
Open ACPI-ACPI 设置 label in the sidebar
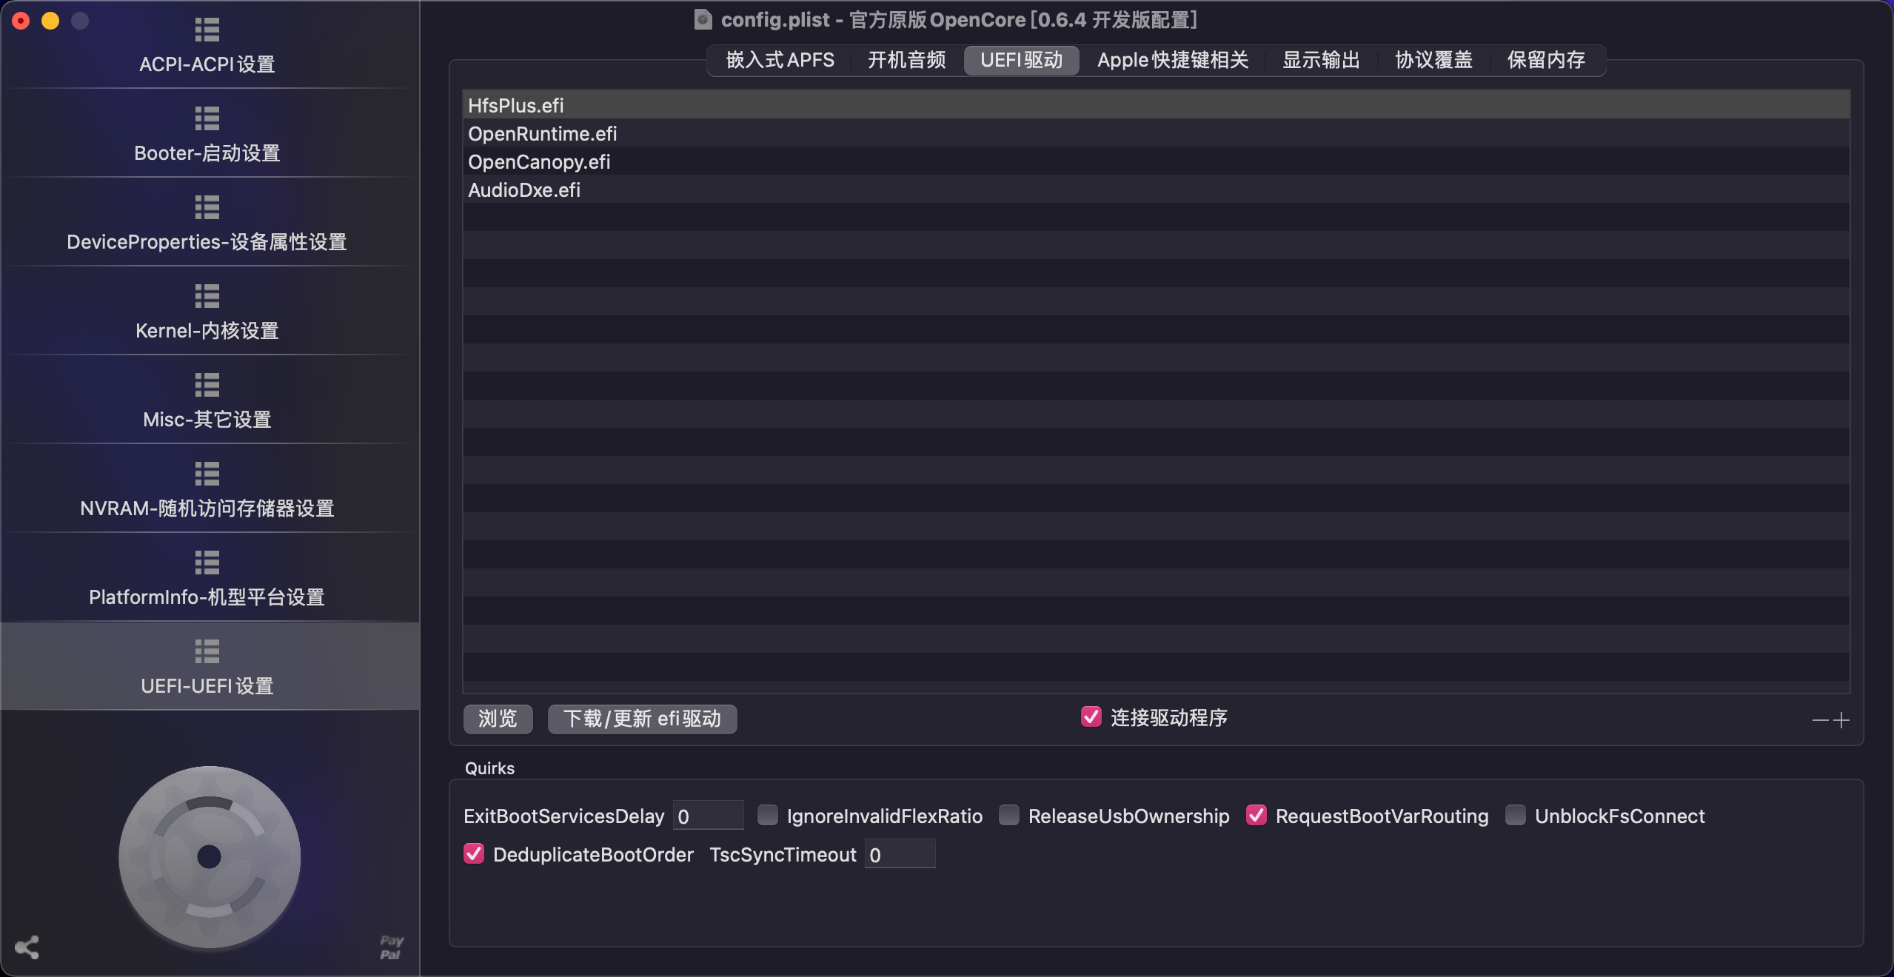point(207,64)
